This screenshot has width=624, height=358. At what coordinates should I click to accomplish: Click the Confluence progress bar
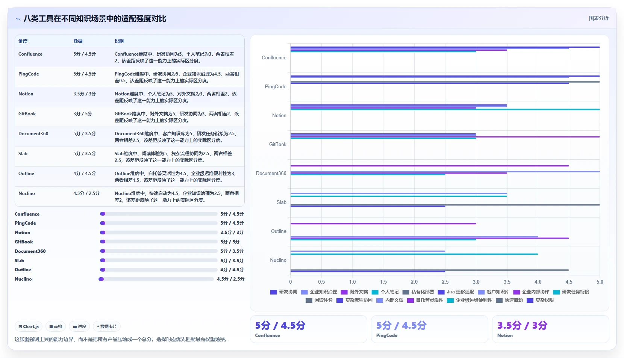pyautogui.click(x=159, y=214)
